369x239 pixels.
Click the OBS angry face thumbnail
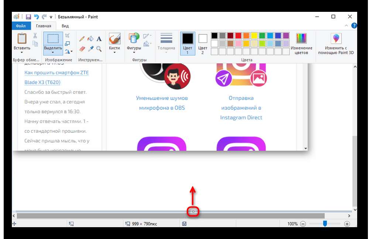177,76
